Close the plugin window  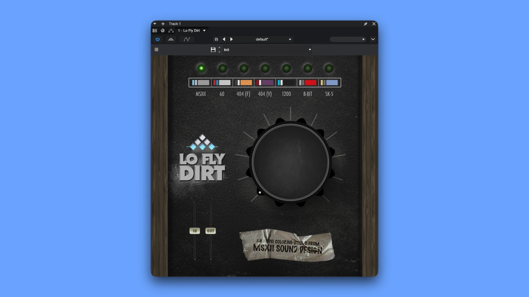(x=374, y=24)
